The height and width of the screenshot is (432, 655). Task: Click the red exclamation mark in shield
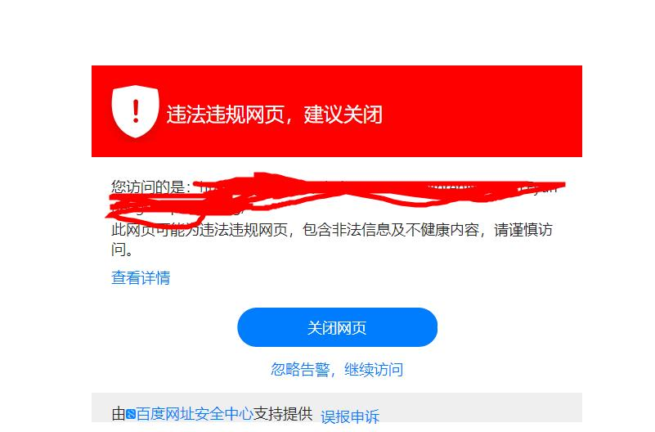[136, 111]
